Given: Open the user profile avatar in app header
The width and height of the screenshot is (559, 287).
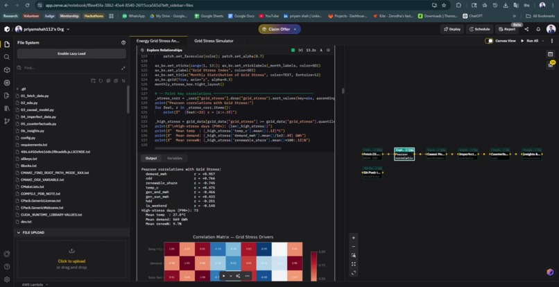Looking at the screenshot, I should (551, 29).
